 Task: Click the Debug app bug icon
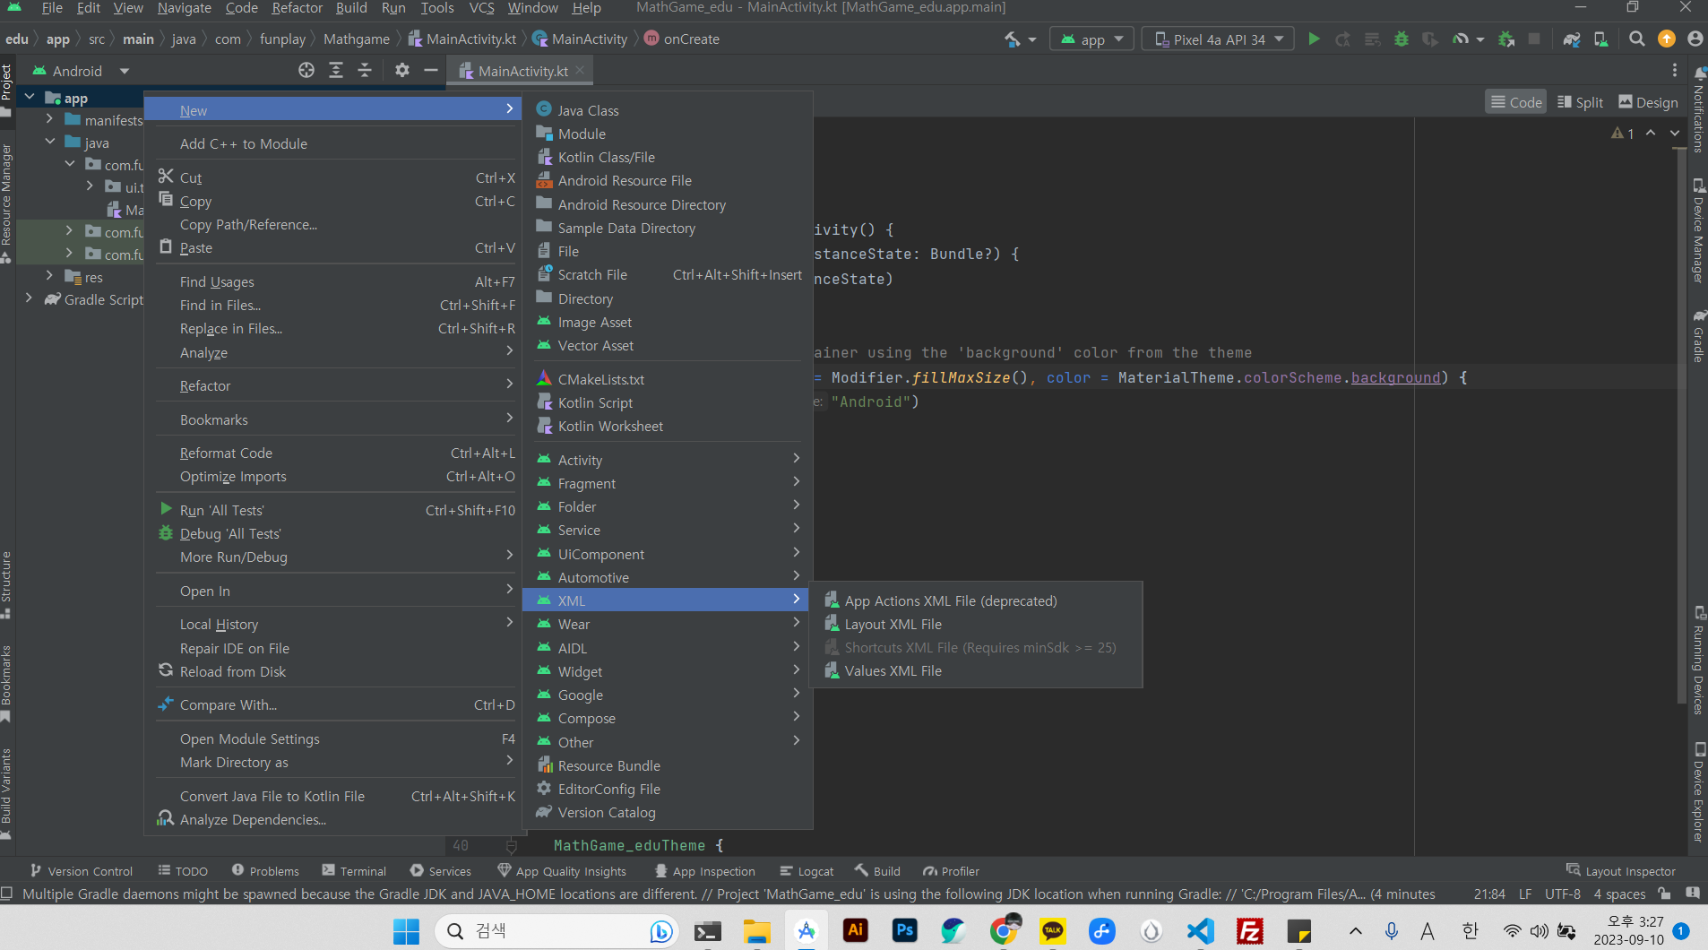1402,39
